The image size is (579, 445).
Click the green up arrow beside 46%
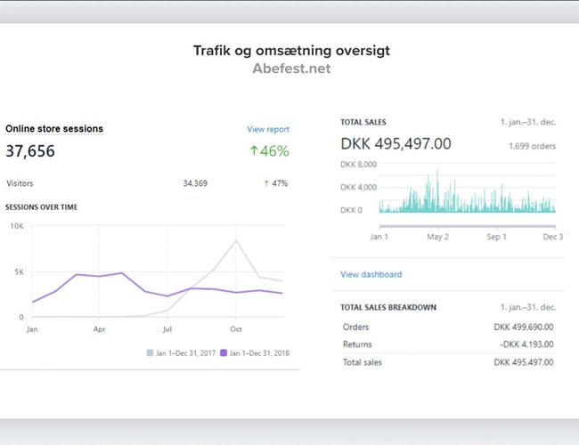(x=254, y=151)
